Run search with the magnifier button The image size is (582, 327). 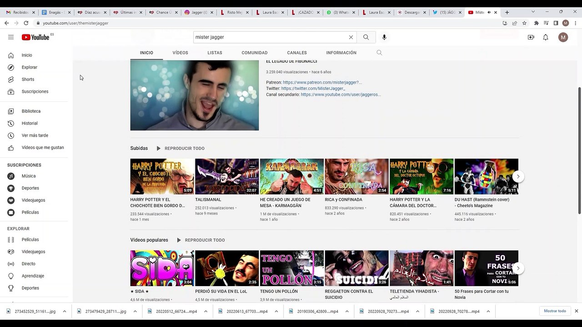366,37
